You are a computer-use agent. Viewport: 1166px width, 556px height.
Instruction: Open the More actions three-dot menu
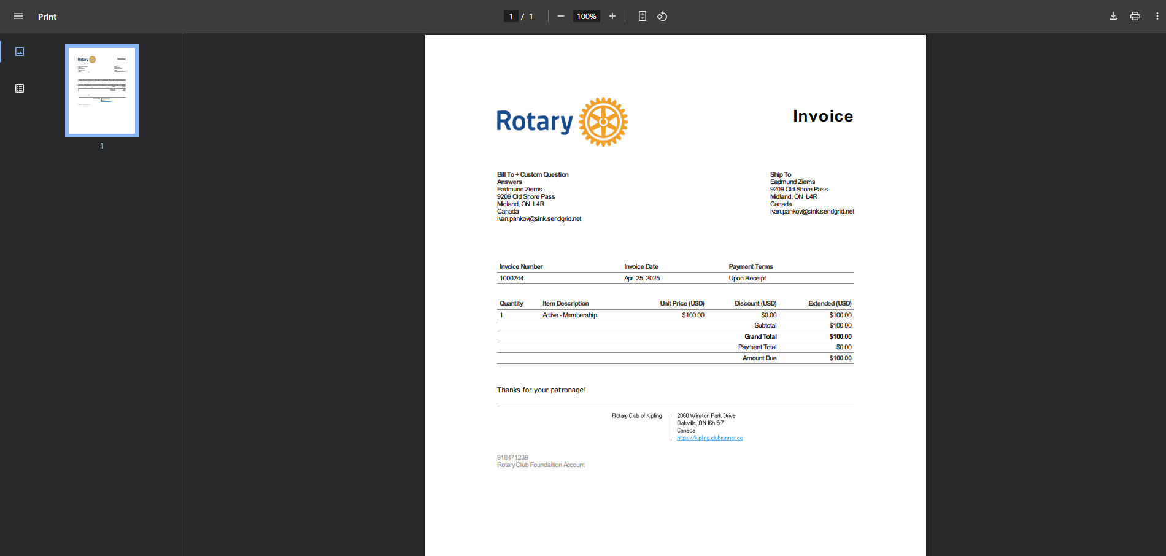pos(1157,17)
